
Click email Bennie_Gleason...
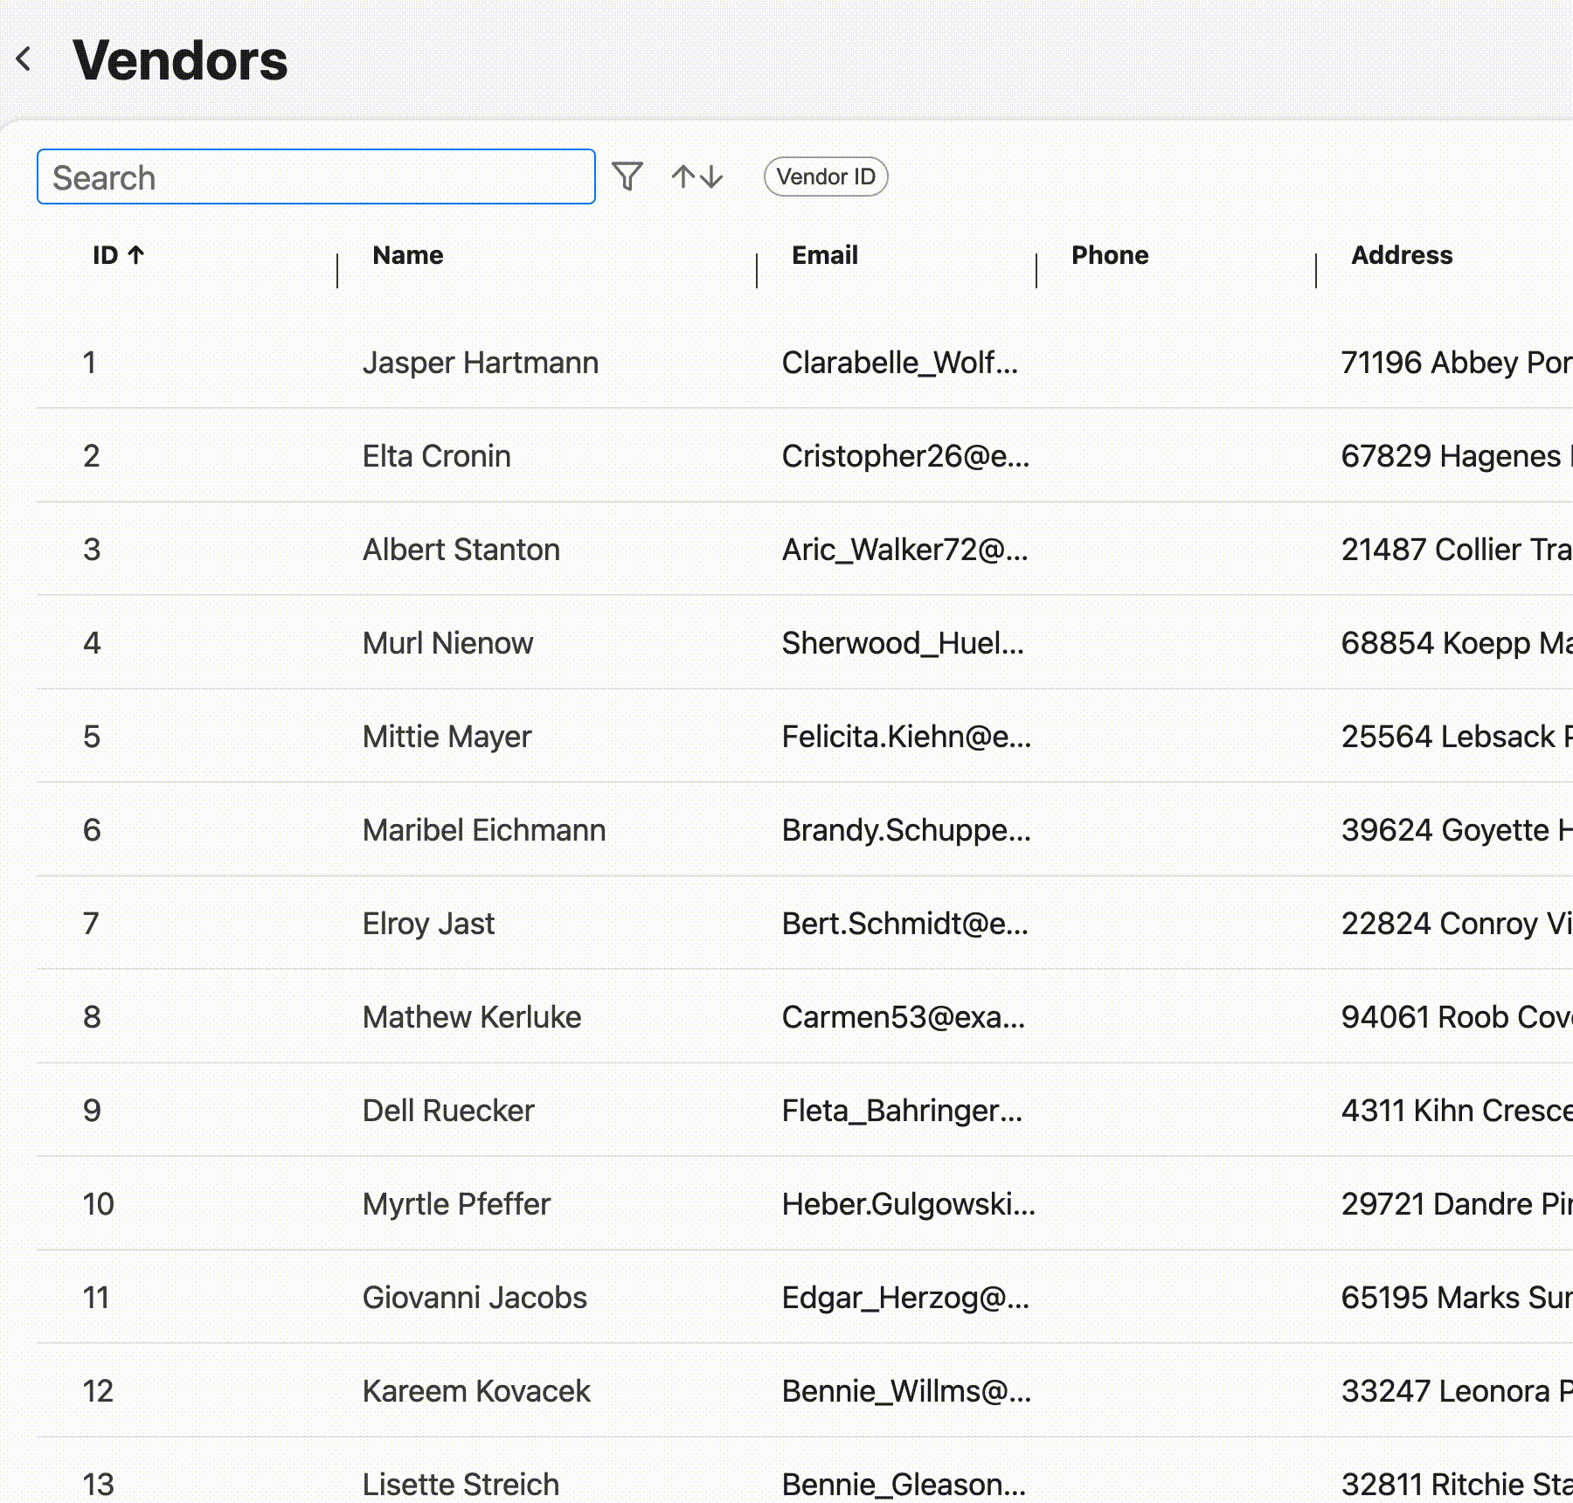pos(904,1485)
